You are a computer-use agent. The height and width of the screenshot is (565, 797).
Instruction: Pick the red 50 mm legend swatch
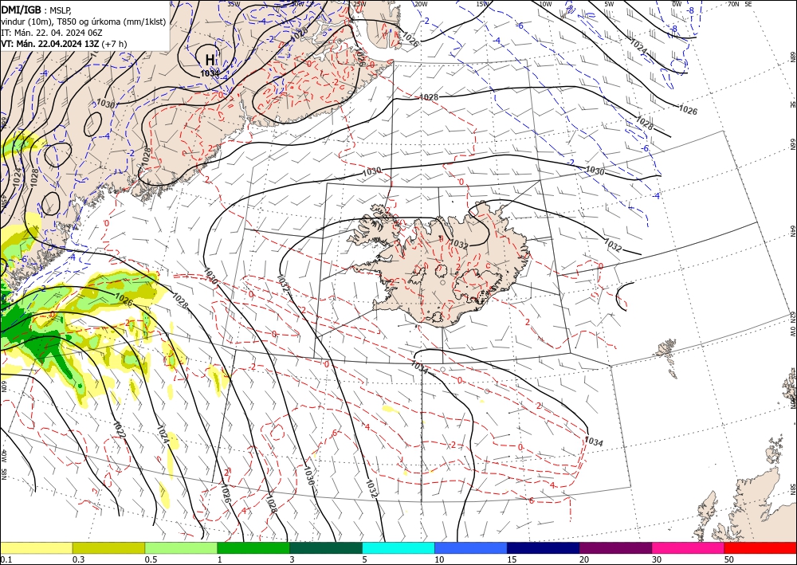click(x=760, y=547)
